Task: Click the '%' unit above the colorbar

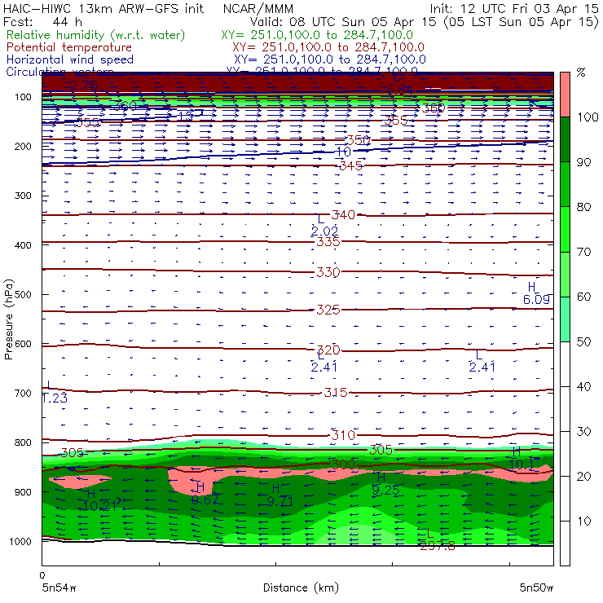Action: (x=581, y=72)
